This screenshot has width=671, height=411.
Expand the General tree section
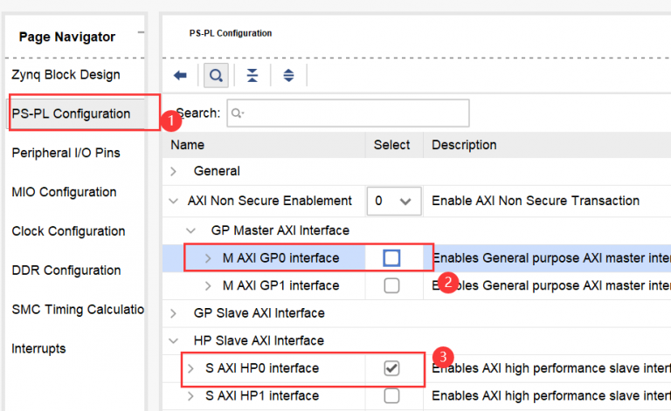(174, 171)
